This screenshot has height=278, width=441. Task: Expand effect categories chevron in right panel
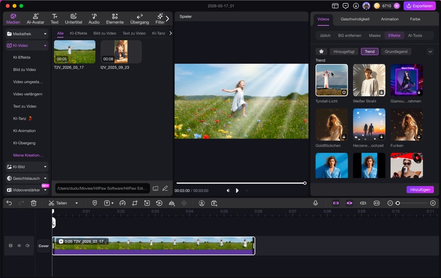[430, 52]
